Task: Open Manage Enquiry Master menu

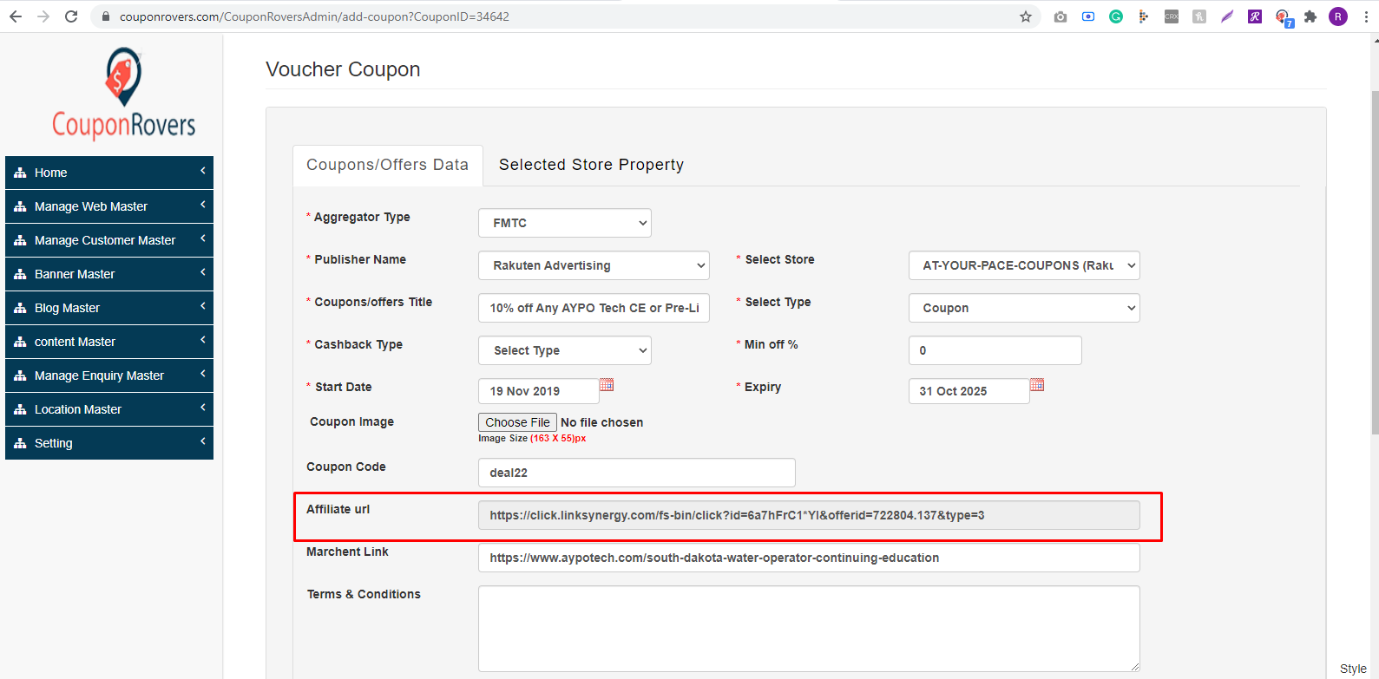Action: (109, 375)
